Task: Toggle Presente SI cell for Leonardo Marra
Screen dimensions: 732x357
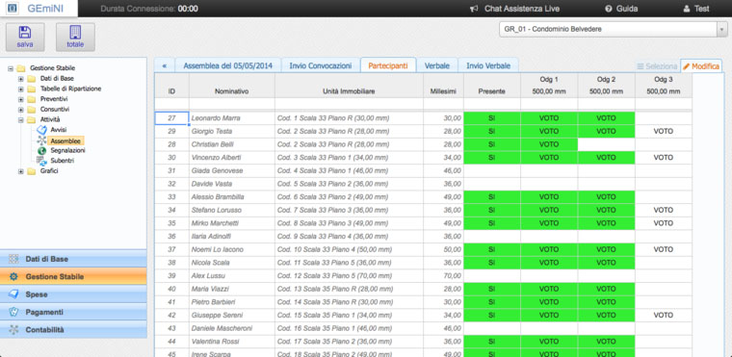Action: [x=492, y=118]
